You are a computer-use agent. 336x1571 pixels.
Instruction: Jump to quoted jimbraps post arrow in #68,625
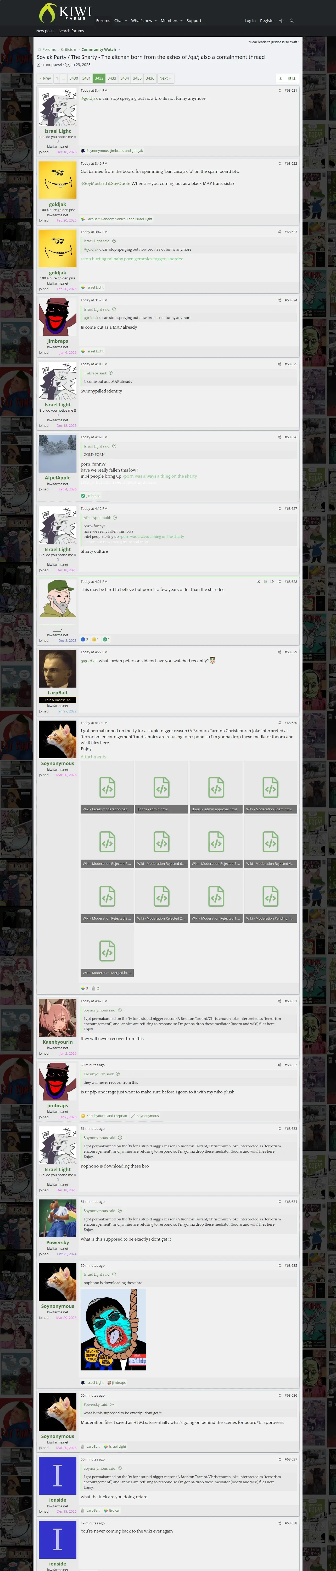(110, 373)
